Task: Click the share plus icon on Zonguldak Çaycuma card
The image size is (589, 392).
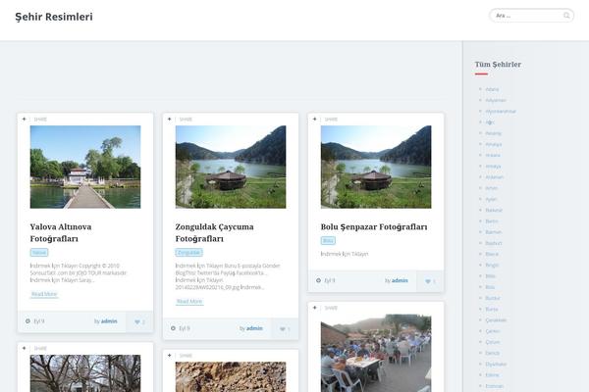Action: click(170, 119)
